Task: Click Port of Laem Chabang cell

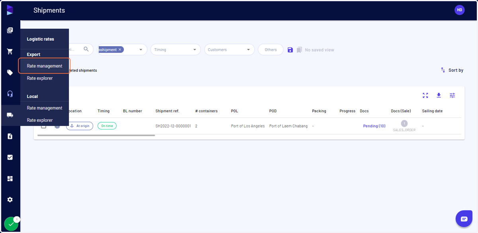Action: [288, 126]
